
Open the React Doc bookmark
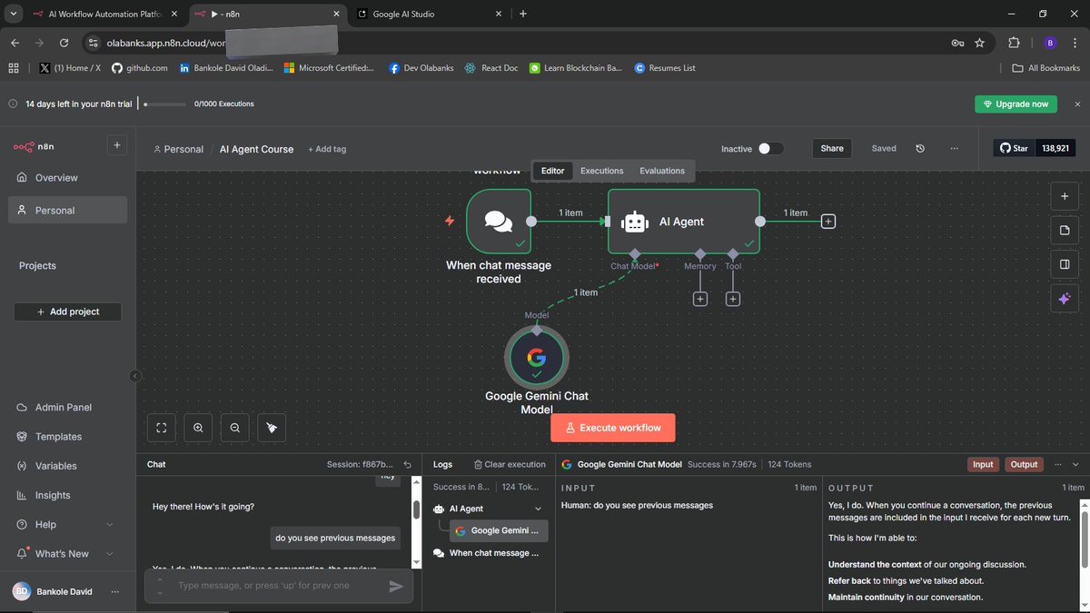coord(491,68)
